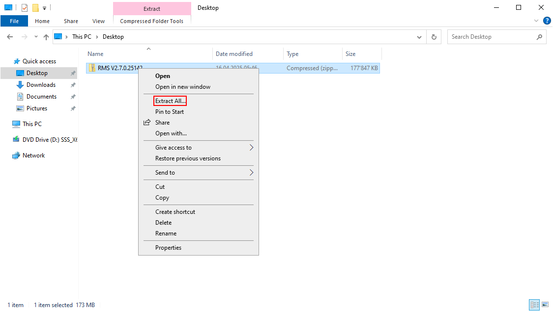Click the Properties quick access toolbar icon
The image size is (553, 311).
[x=25, y=7]
